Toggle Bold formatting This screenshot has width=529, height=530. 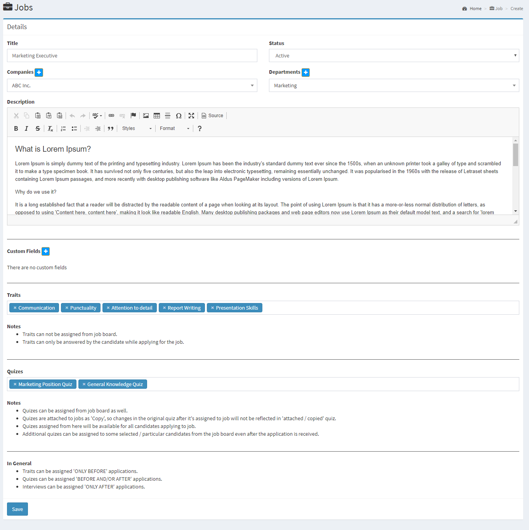[x=16, y=128]
